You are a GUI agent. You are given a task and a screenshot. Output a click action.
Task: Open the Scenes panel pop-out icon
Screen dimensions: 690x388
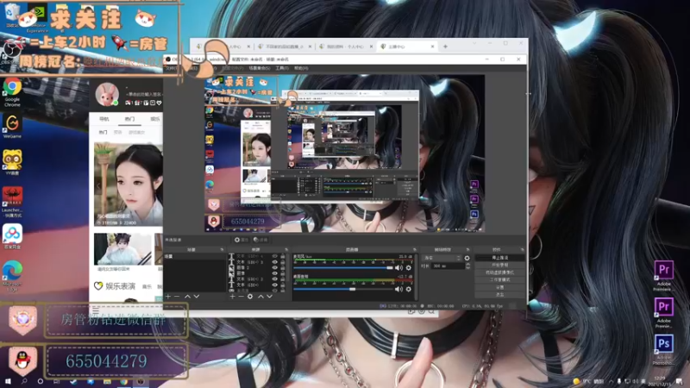222,249
